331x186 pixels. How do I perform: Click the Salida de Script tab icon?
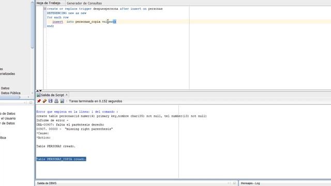coord(38,95)
